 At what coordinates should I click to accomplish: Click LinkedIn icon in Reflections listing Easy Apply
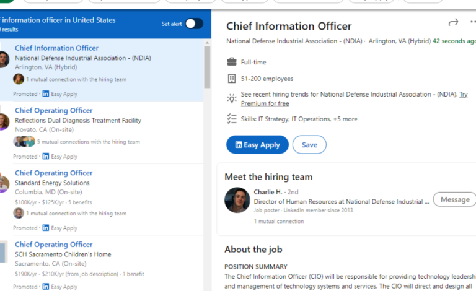point(45,156)
